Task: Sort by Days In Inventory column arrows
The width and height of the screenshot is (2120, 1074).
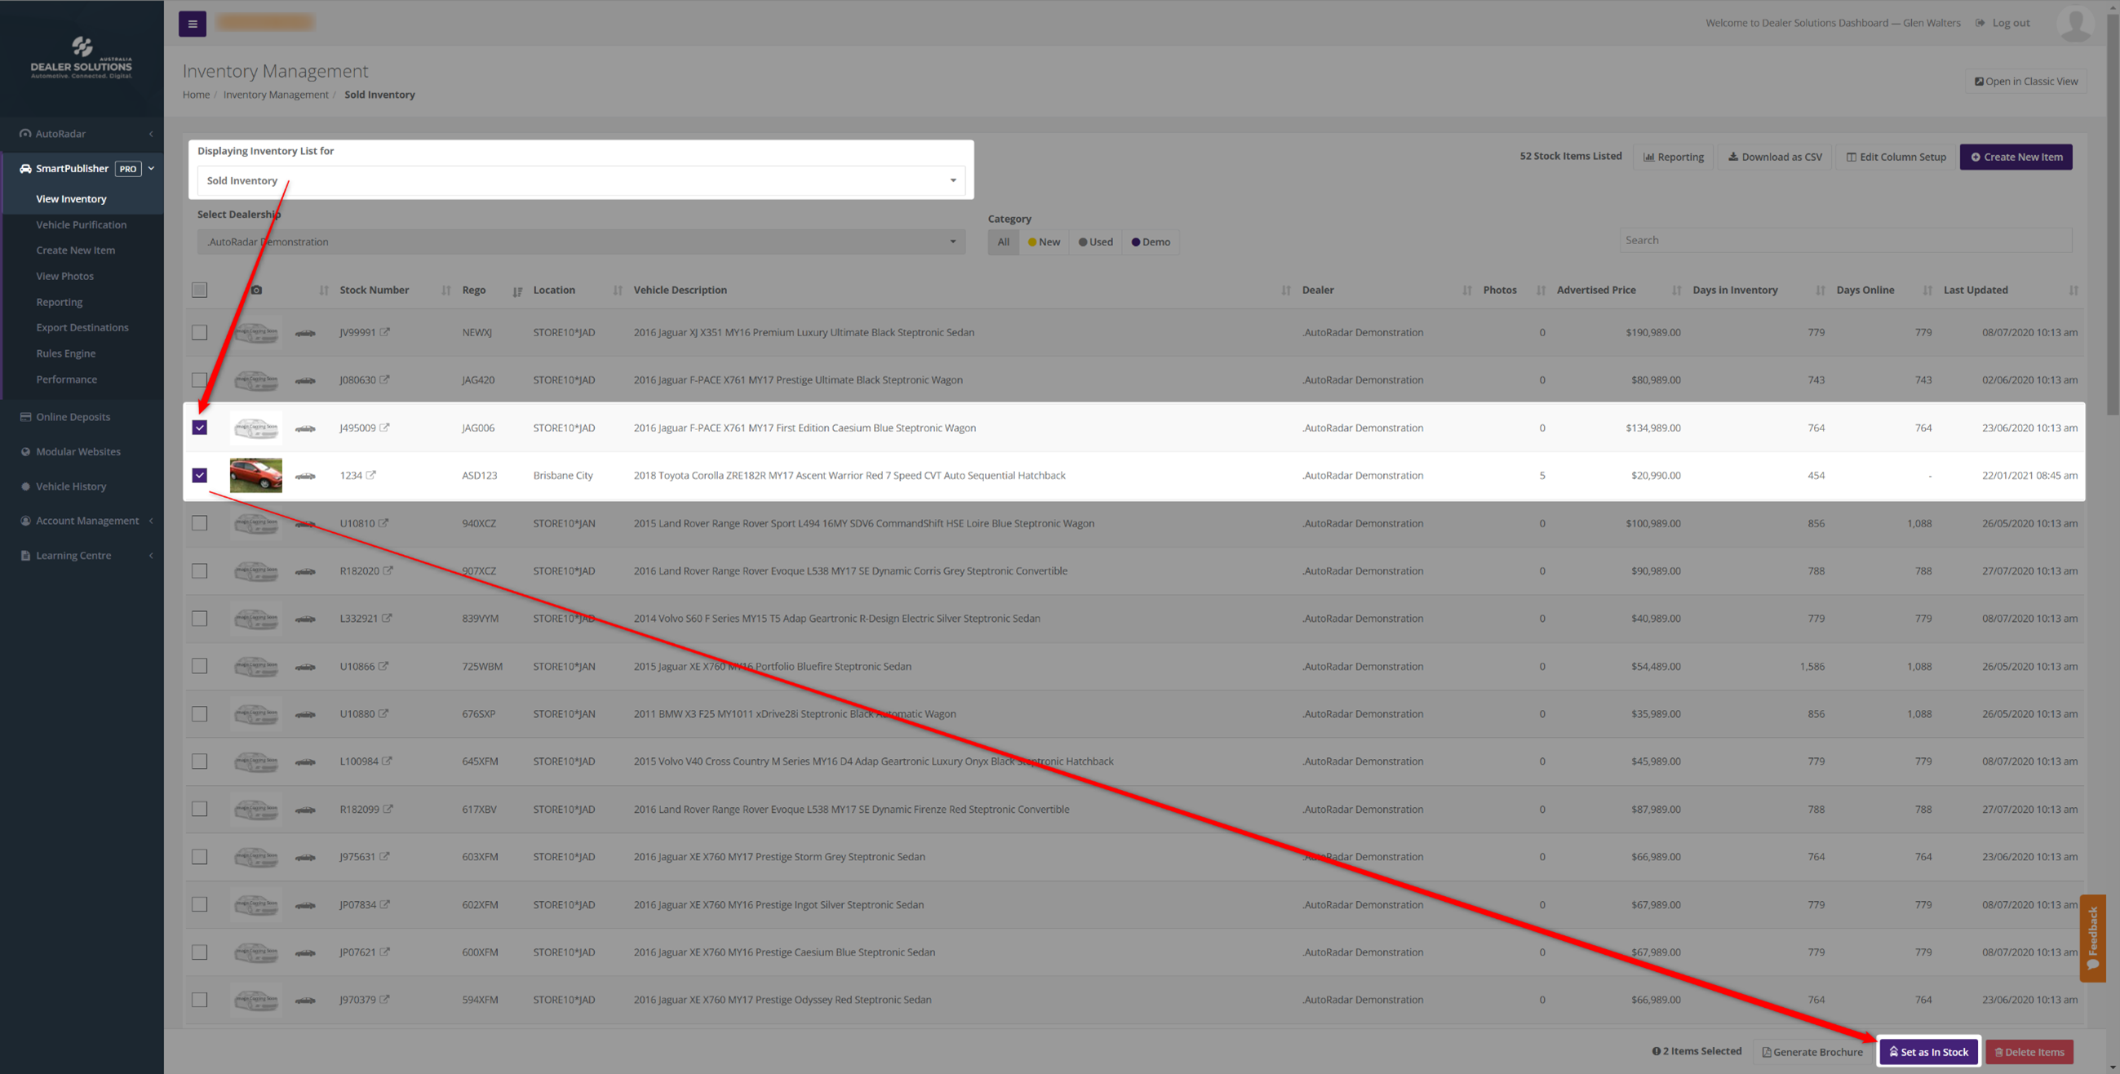Action: coord(1821,291)
